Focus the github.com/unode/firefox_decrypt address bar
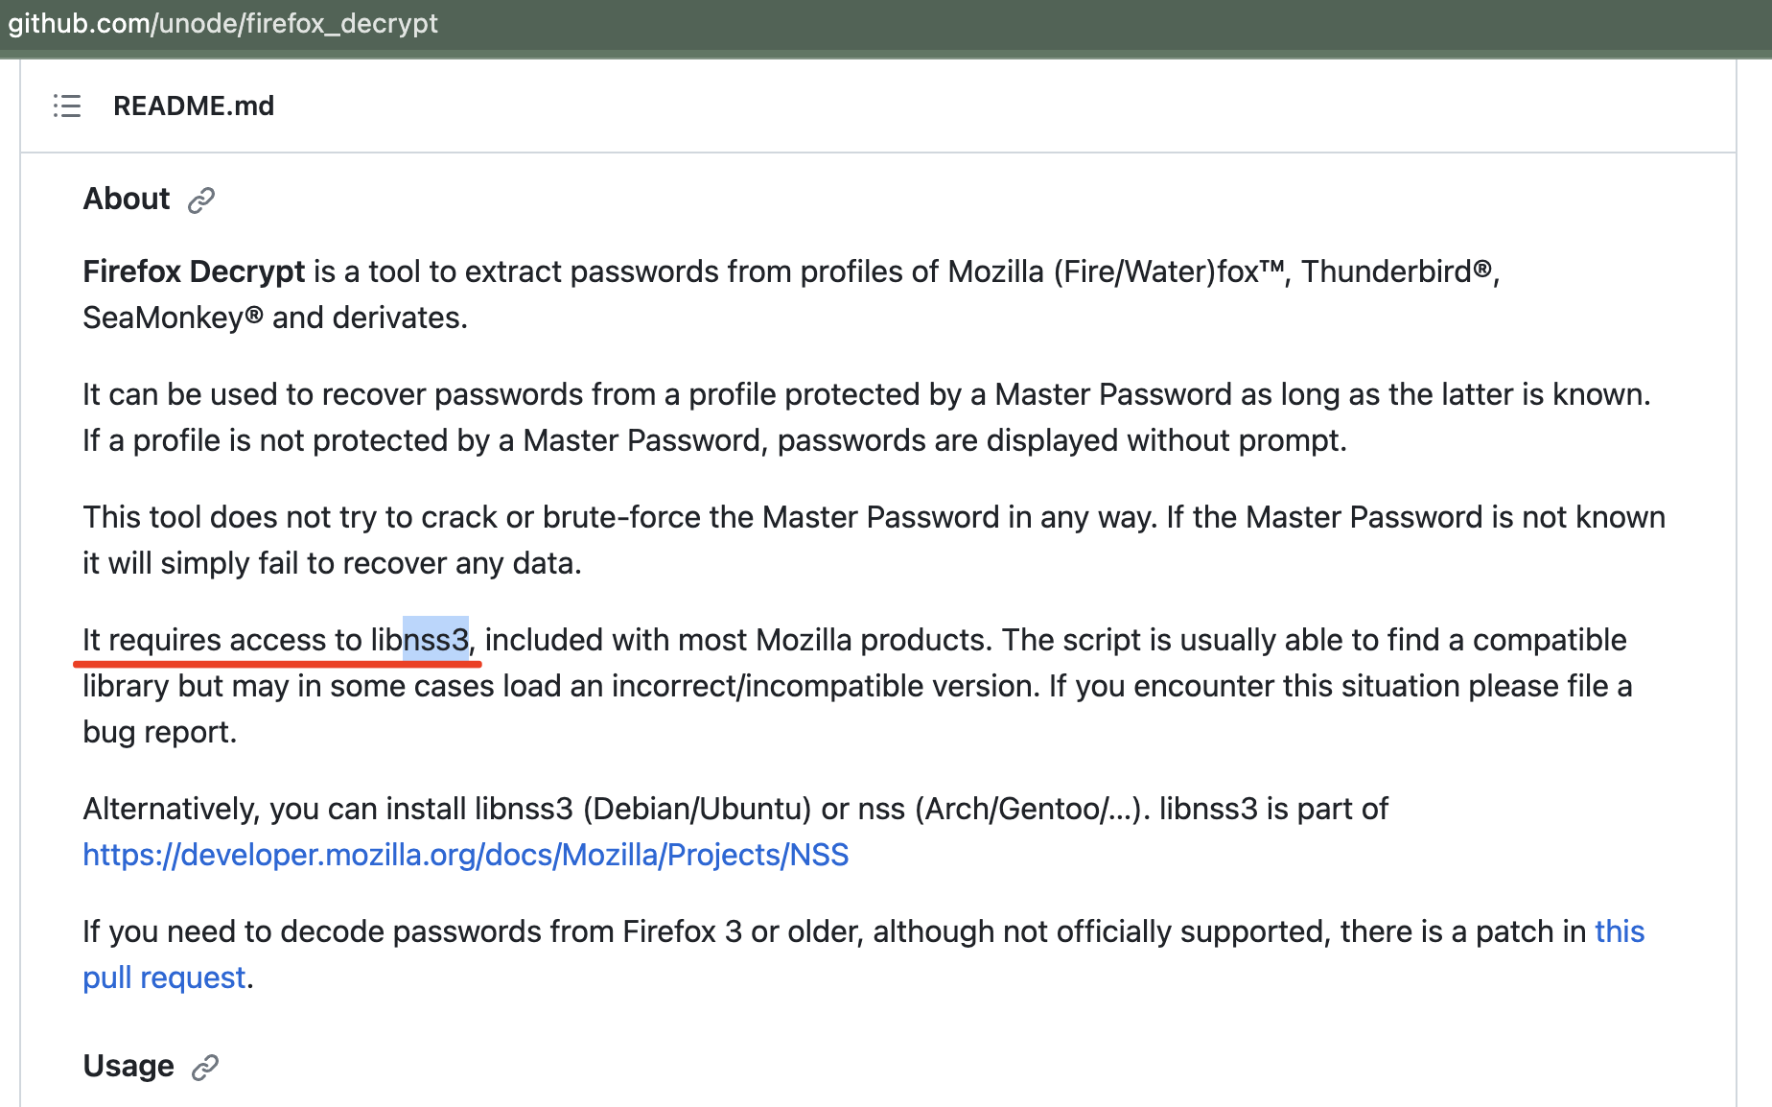 pyautogui.click(x=222, y=23)
